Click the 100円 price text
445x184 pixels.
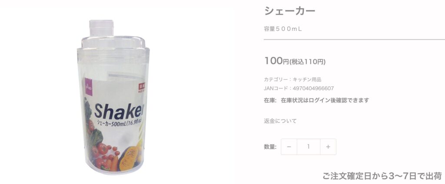tap(276, 61)
